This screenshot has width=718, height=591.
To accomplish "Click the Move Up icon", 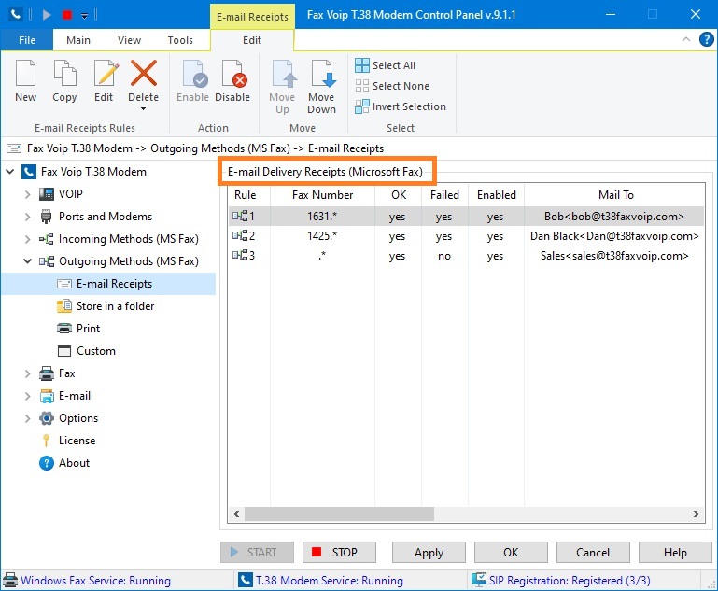I will [x=284, y=73].
